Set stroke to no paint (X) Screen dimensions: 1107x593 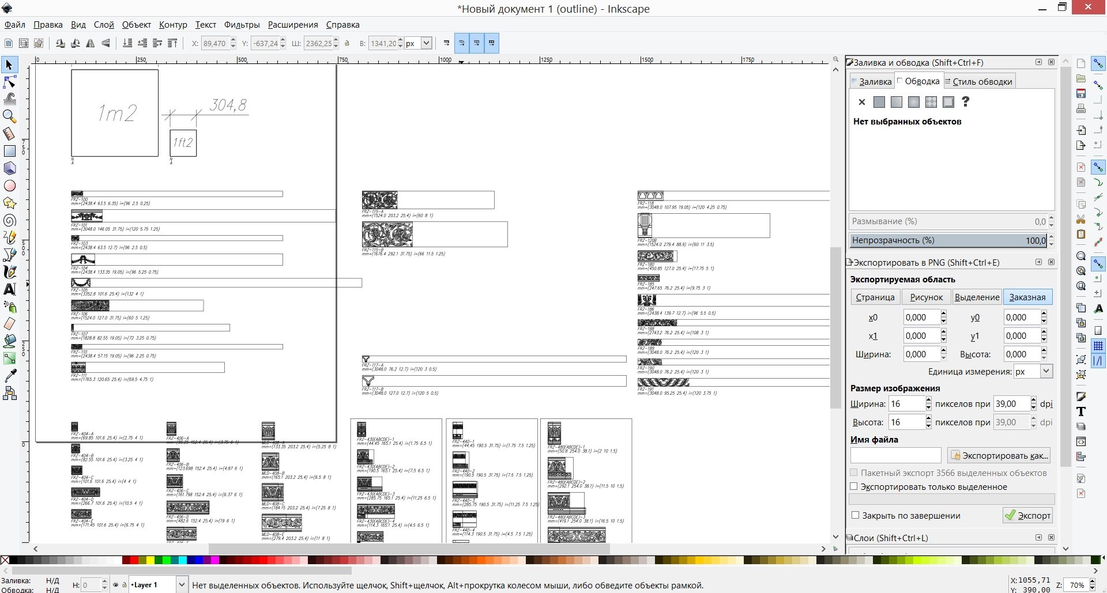[x=861, y=102]
